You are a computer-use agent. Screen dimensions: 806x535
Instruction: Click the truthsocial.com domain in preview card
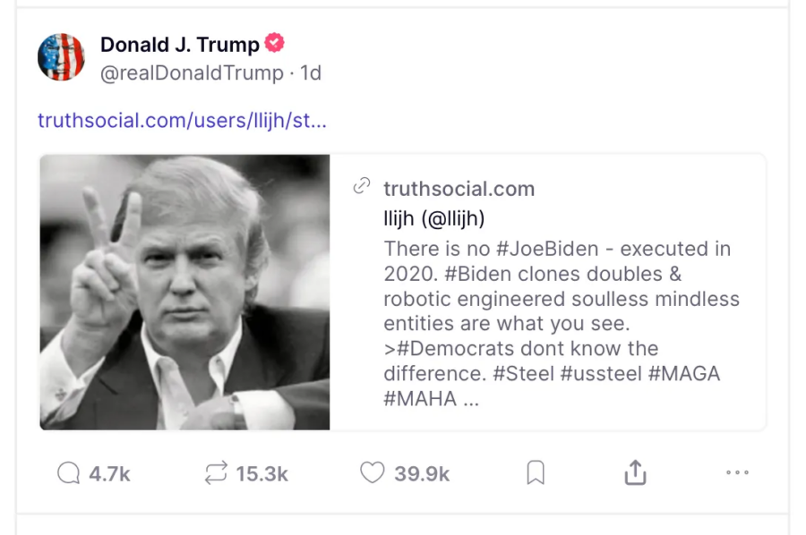[459, 189]
